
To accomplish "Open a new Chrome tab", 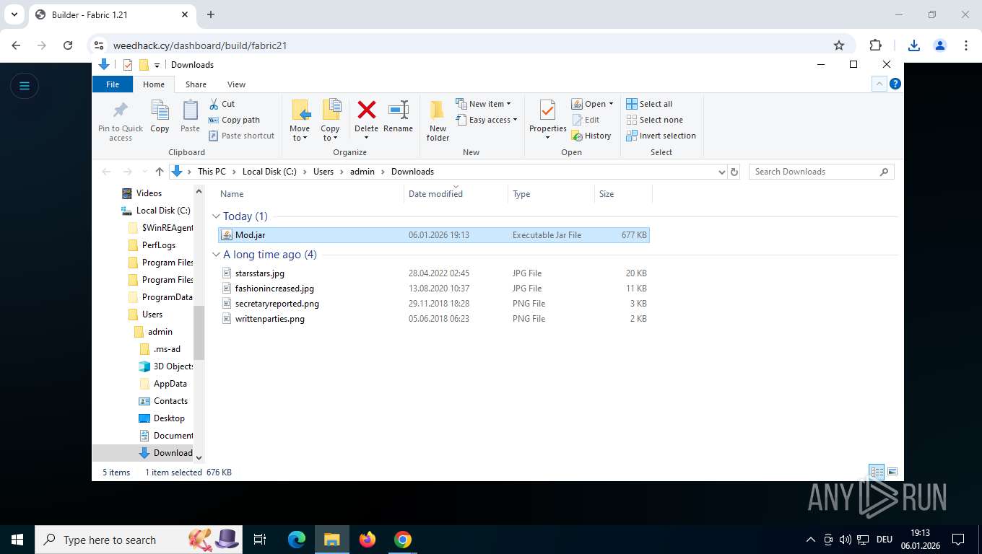I will coord(211,14).
